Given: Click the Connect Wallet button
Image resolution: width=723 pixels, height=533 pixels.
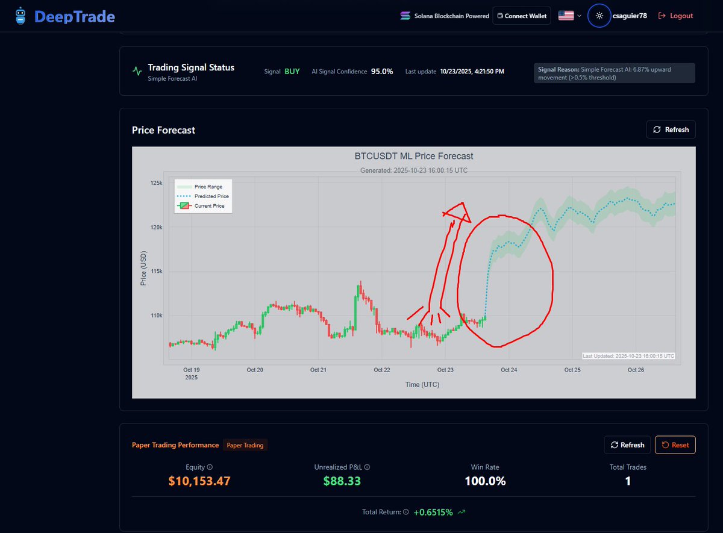Looking at the screenshot, I should [522, 16].
